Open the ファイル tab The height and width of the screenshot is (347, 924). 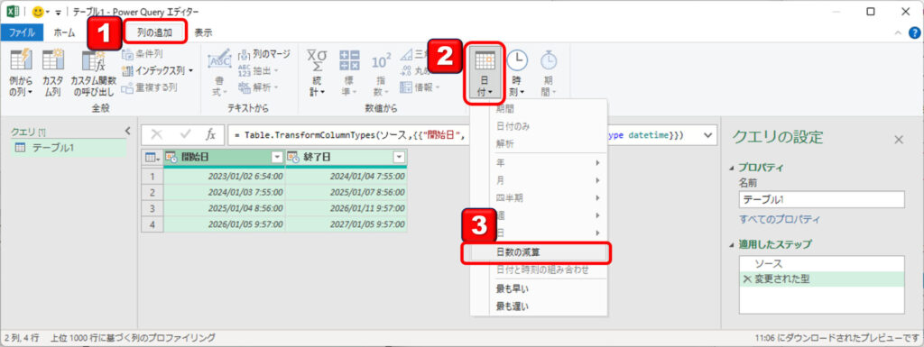[22, 33]
